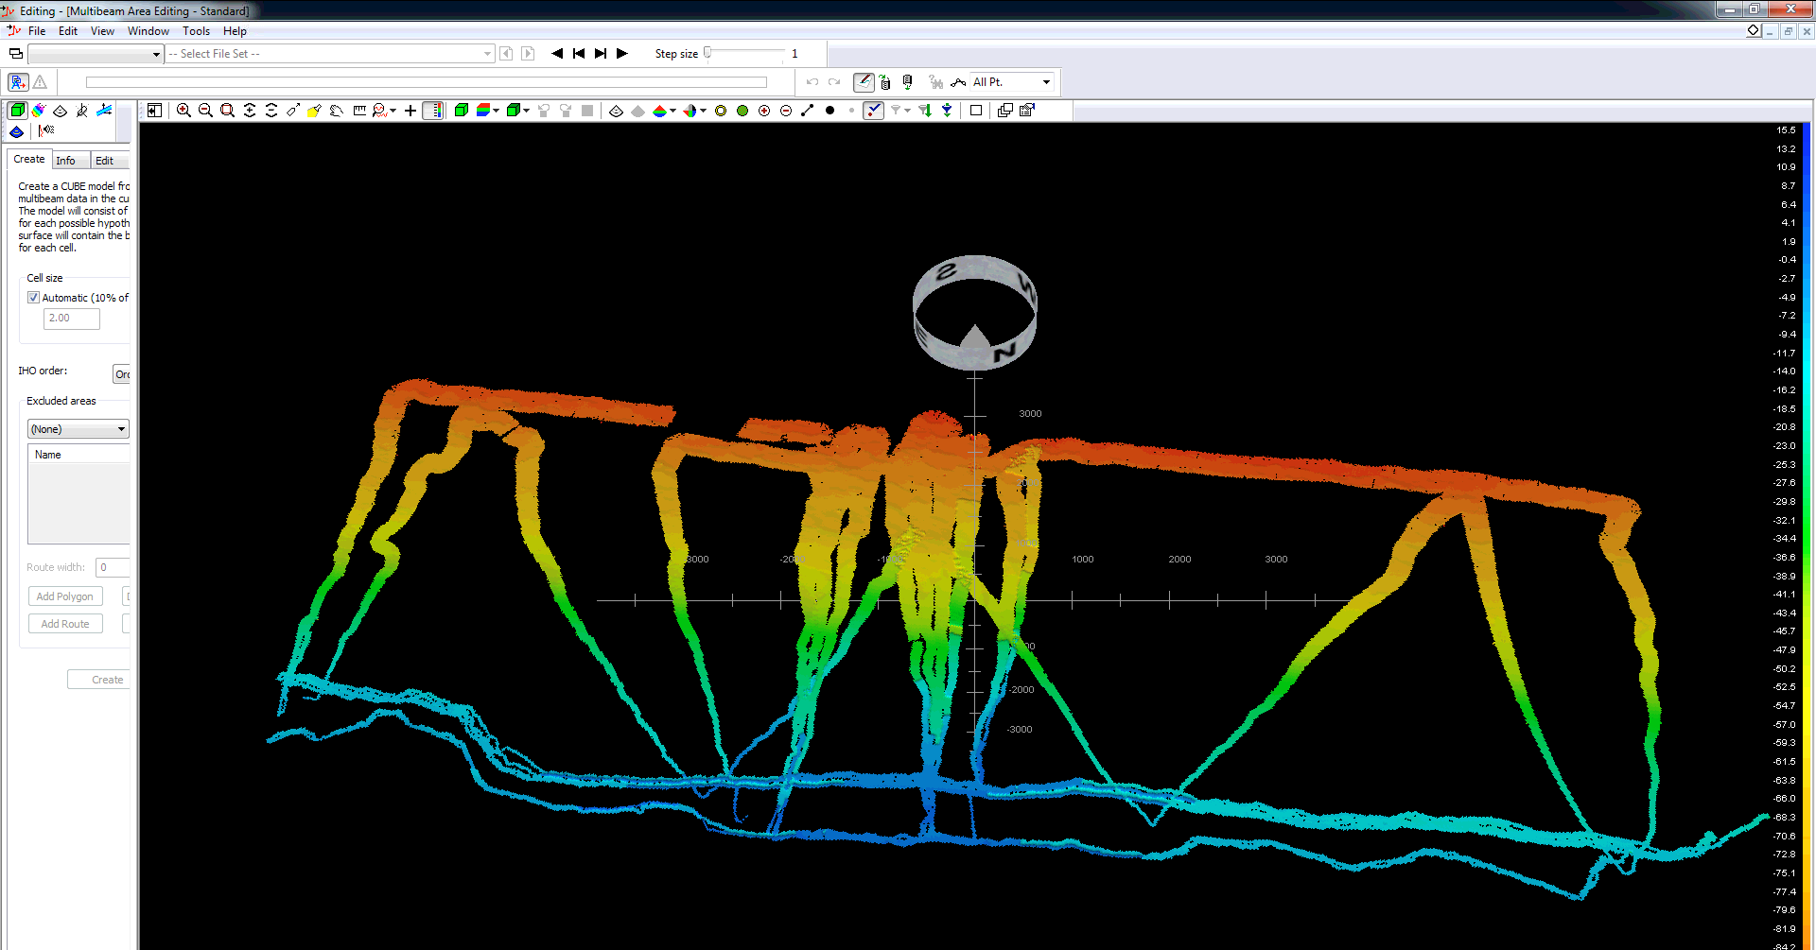Click the zoom in magnifier icon
The height and width of the screenshot is (950, 1816).
point(183,111)
